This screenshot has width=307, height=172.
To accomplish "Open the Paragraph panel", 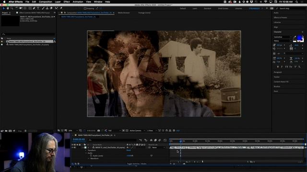I will (x=278, y=72).
